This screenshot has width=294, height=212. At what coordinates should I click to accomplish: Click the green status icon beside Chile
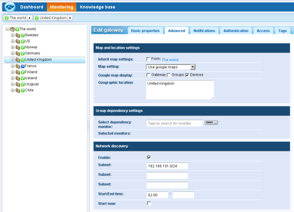23,90
